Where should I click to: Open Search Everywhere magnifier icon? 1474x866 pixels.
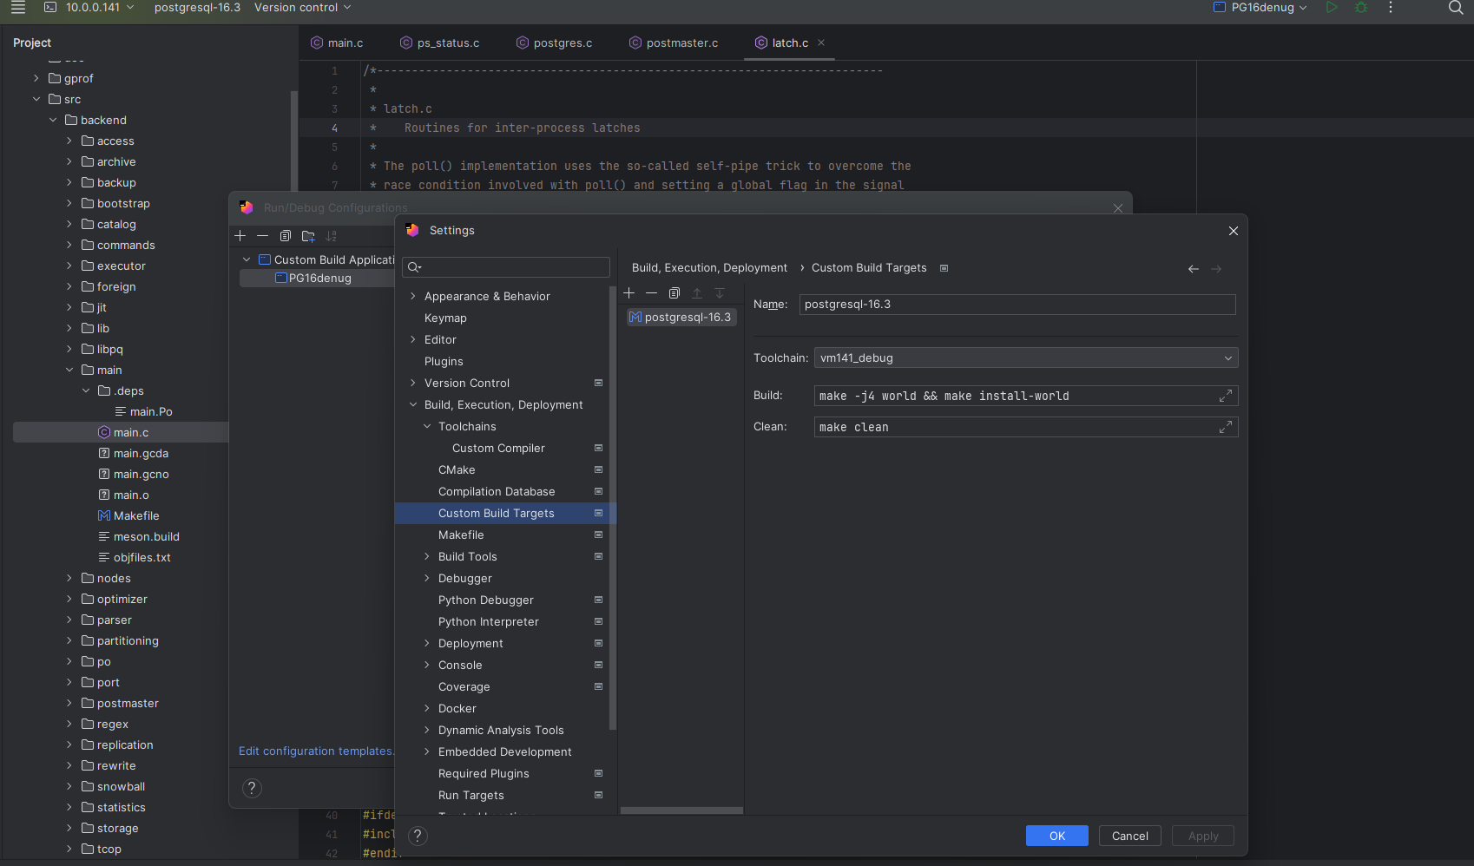(x=1456, y=7)
